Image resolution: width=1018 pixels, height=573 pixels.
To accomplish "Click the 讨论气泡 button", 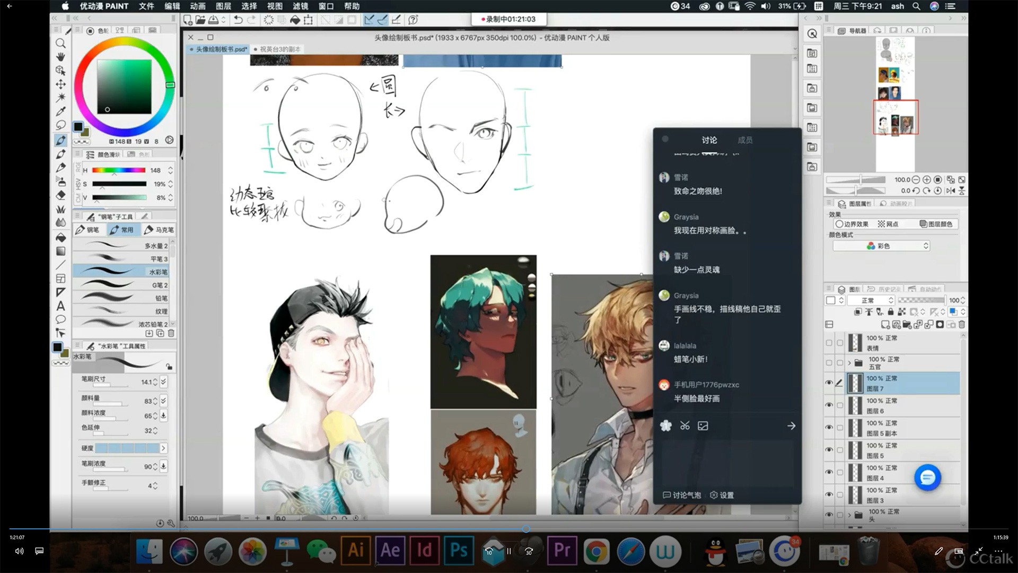I will coord(682,495).
